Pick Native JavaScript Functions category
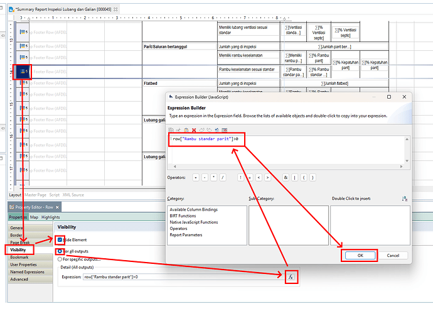 [x=193, y=222]
